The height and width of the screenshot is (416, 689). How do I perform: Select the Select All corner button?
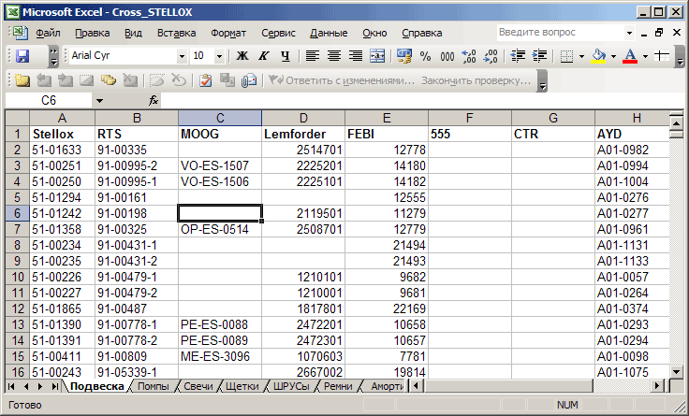click(x=17, y=118)
